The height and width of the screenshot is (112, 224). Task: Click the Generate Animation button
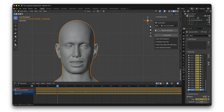[x=166, y=30]
